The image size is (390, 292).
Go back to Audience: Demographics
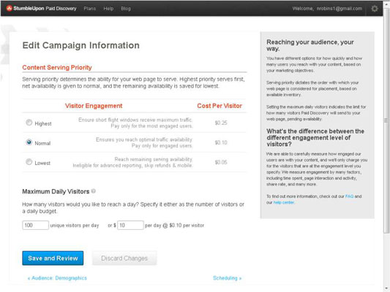57,278
